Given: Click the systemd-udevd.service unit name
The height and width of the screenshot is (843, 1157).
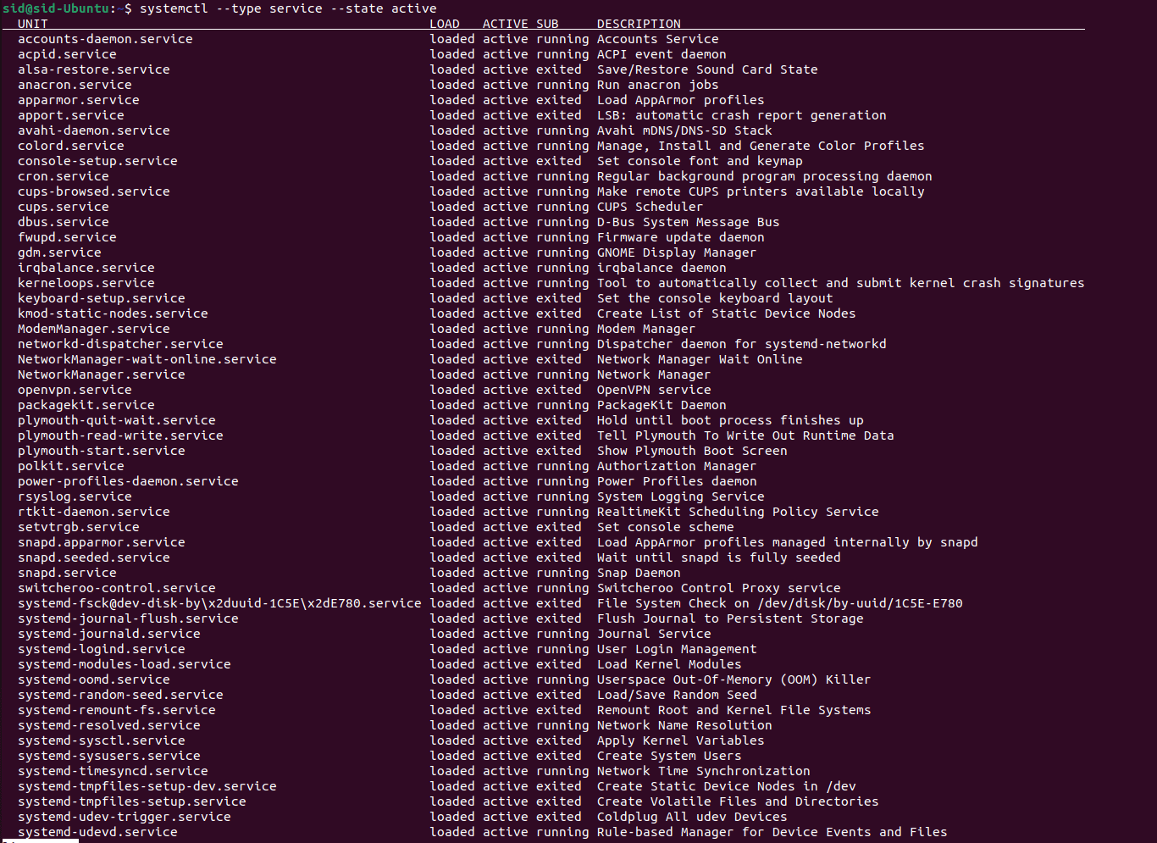Looking at the screenshot, I should tap(97, 832).
